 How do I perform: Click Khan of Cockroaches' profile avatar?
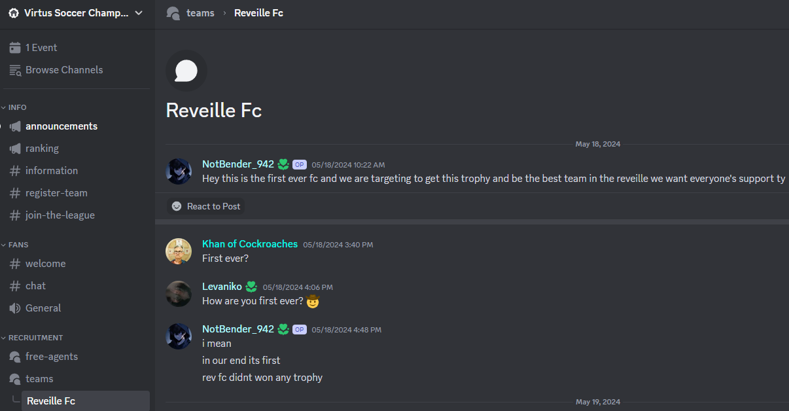[179, 251]
